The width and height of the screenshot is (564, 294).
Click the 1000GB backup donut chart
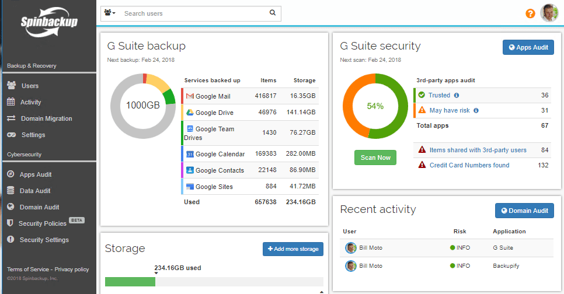pyautogui.click(x=143, y=106)
